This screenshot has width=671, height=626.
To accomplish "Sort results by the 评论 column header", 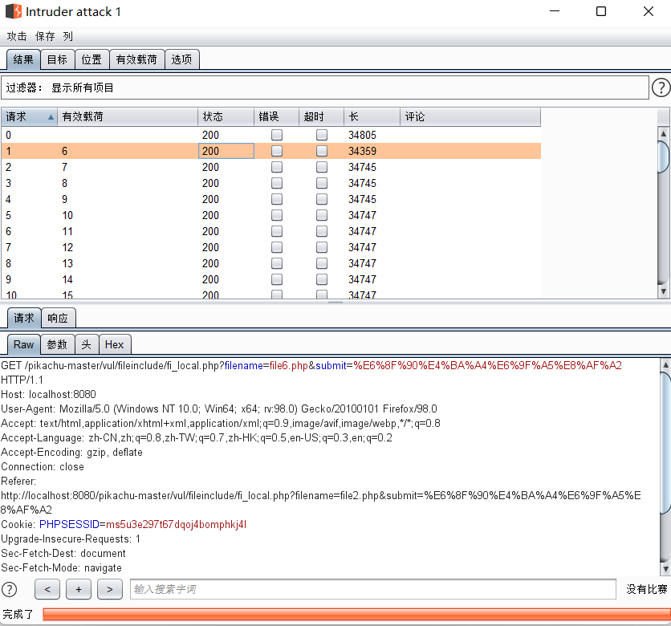I will click(x=470, y=117).
